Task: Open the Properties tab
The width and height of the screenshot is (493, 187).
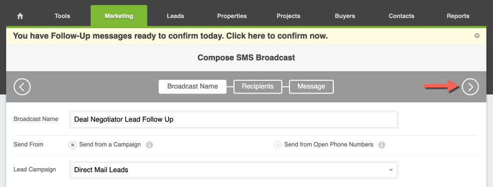Action: [232, 16]
